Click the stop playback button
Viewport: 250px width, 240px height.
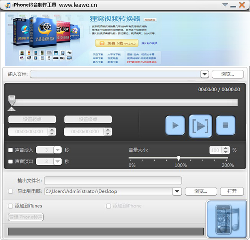pos(225,125)
